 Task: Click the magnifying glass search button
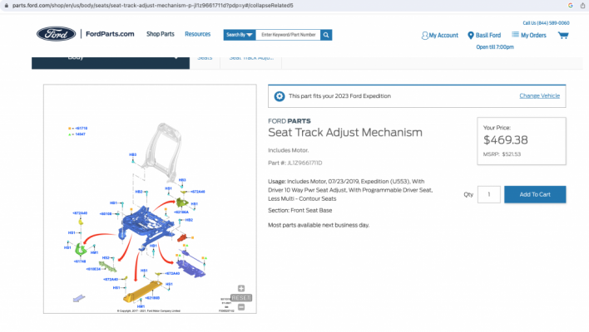(326, 35)
